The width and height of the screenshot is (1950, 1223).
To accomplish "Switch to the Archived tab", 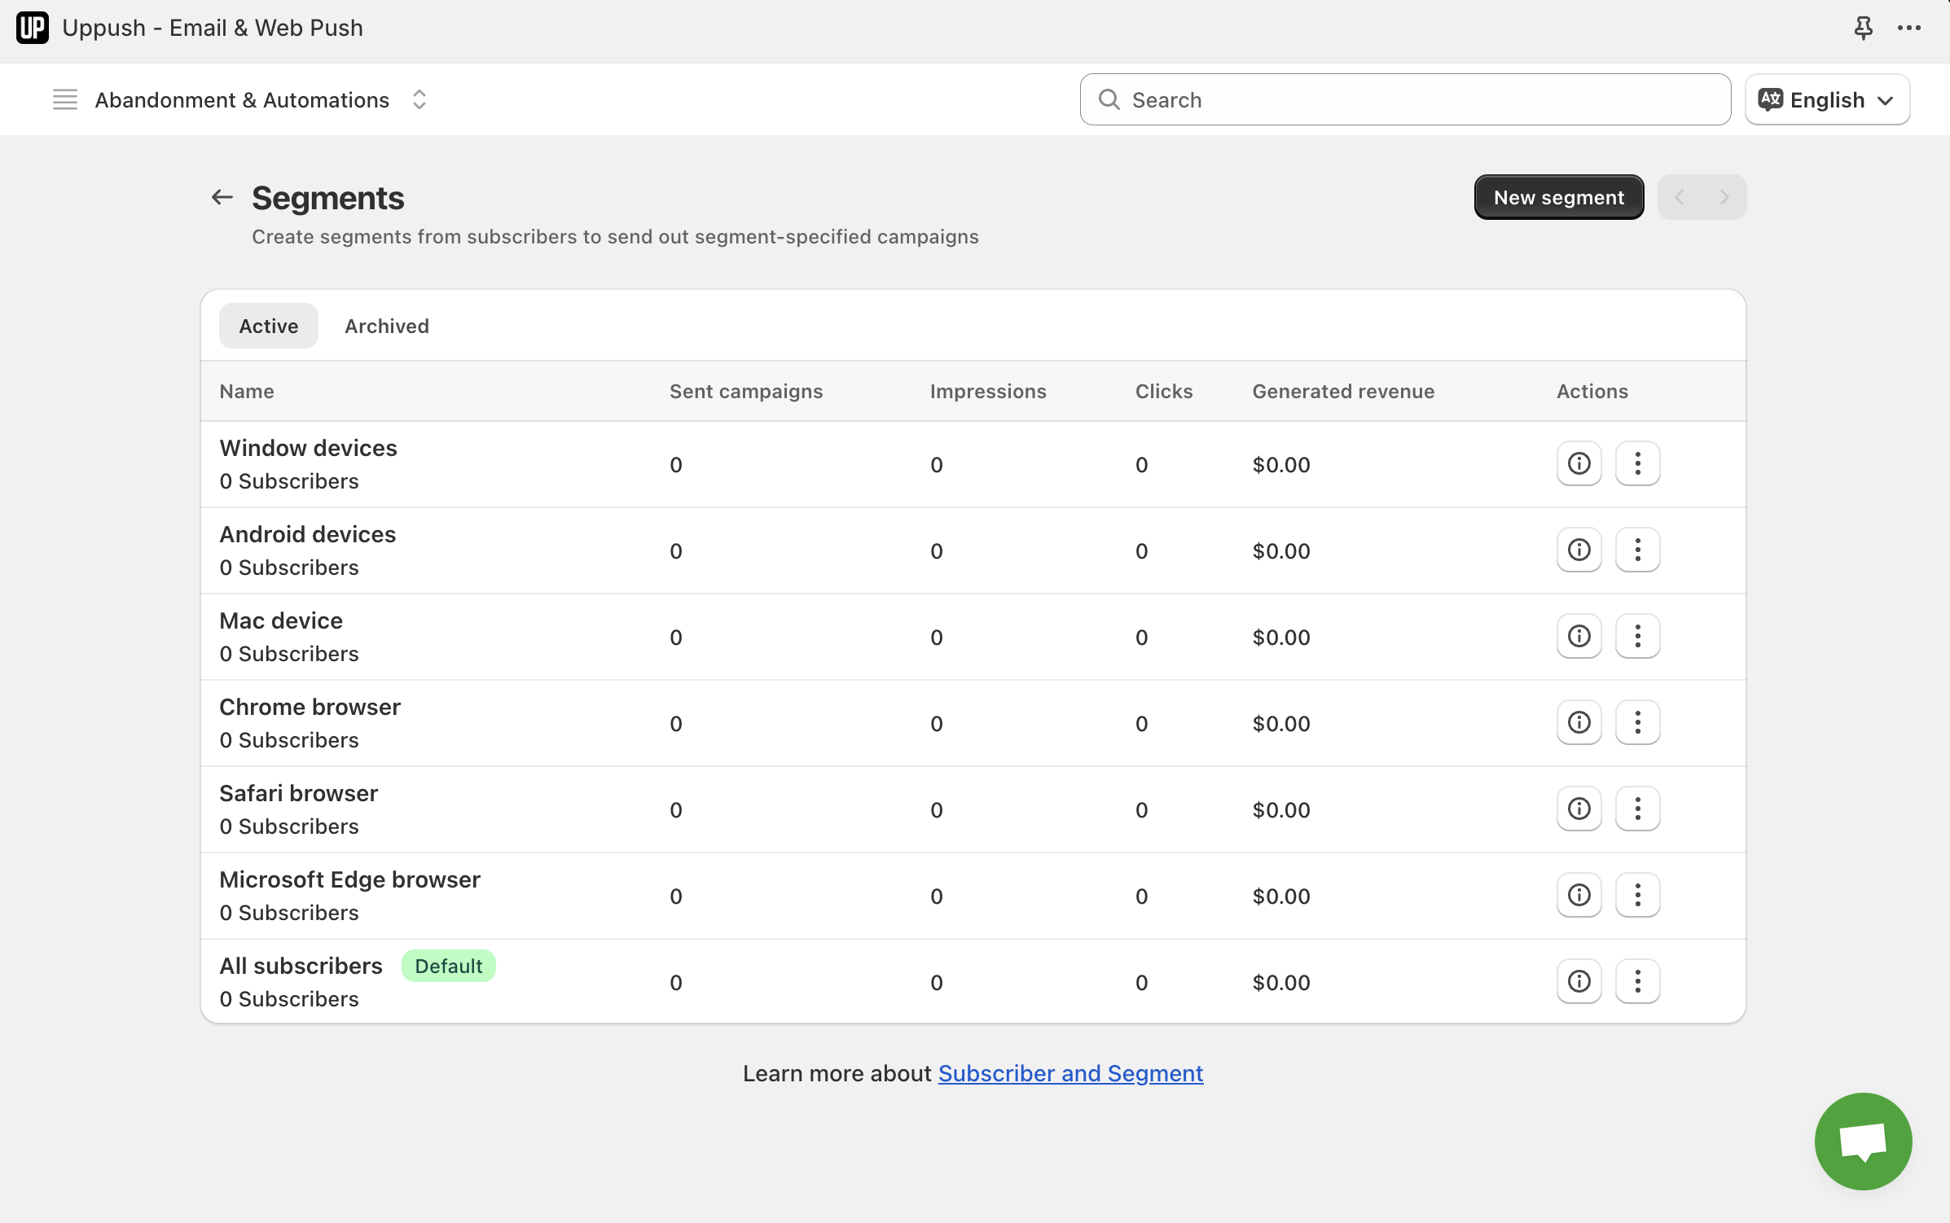I will click(387, 326).
